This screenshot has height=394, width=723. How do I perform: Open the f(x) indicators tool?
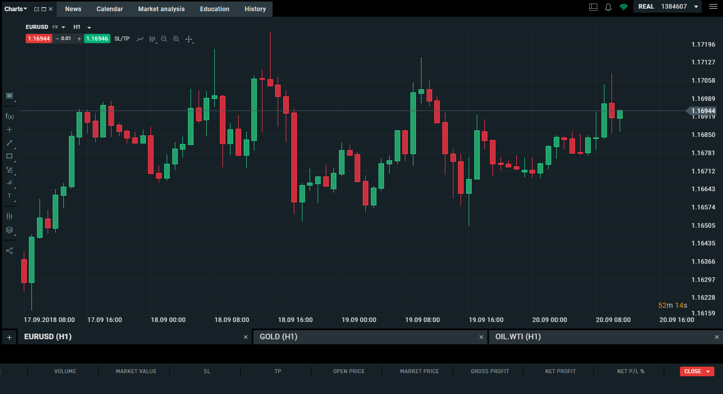tap(9, 116)
